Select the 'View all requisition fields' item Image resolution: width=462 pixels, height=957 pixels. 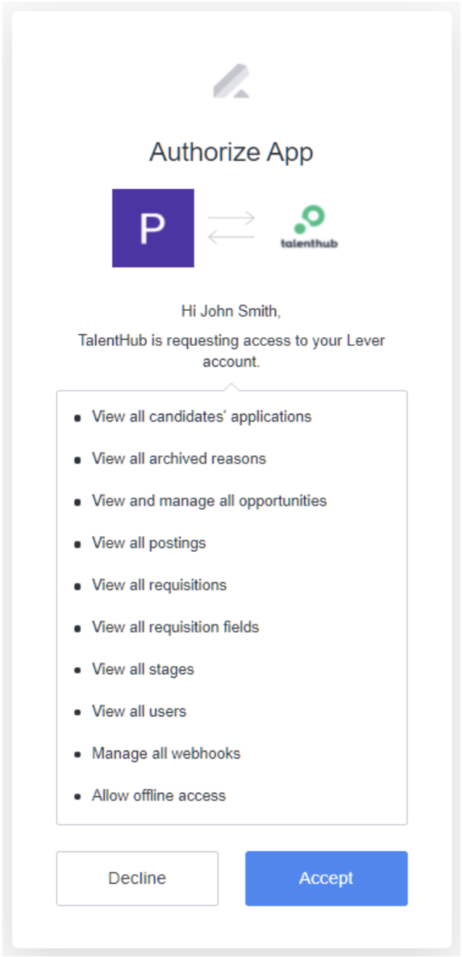pos(177,627)
